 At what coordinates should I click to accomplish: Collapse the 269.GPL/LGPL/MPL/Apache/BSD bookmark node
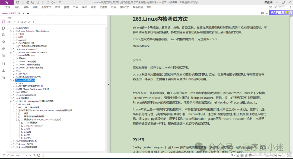tap(11, 101)
